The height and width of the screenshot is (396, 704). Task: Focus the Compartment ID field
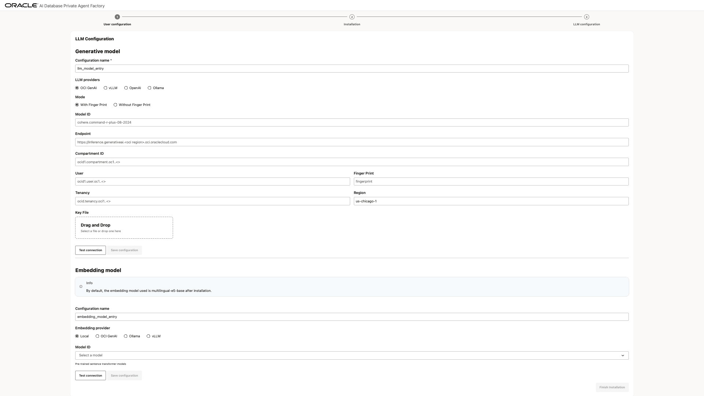pyautogui.click(x=352, y=162)
